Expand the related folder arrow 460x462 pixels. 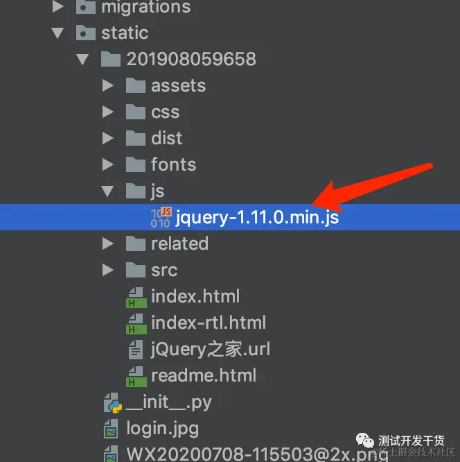[108, 243]
